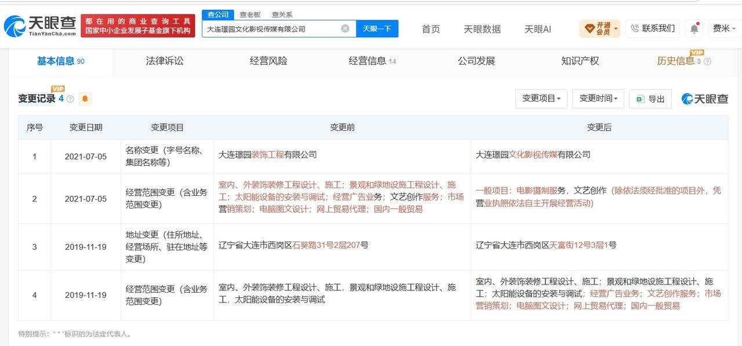Click the 天眼一下 search button
The width and height of the screenshot is (742, 346).
coord(377,28)
